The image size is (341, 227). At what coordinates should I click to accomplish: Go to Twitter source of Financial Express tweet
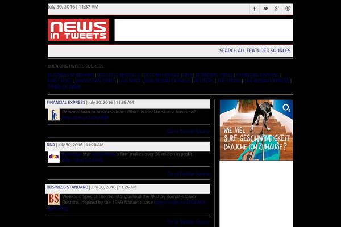[x=188, y=132]
